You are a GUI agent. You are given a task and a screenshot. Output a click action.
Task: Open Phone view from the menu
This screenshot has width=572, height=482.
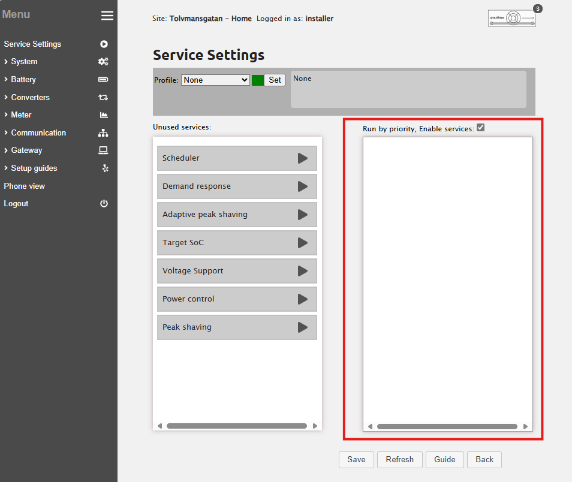[25, 186]
